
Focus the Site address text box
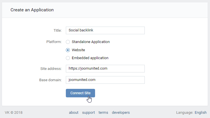[x=105, y=68]
